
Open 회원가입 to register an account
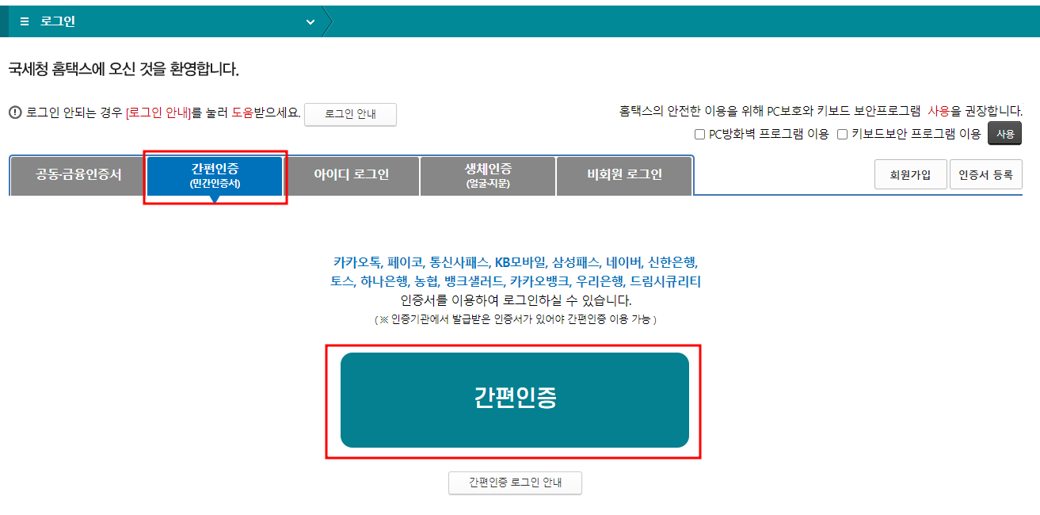pyautogui.click(x=910, y=174)
